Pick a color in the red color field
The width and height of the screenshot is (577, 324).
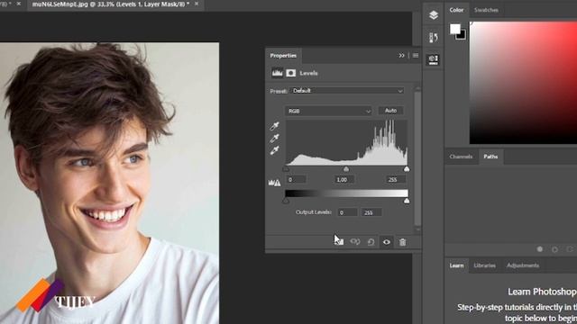(523, 83)
